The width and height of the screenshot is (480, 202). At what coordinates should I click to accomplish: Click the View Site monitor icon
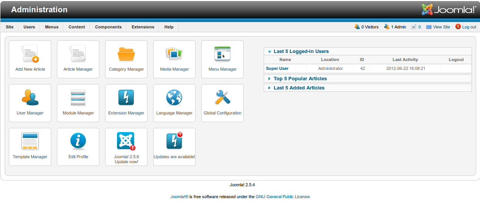pos(429,27)
